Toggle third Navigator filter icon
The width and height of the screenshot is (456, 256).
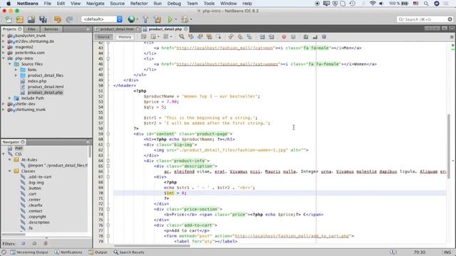(46, 243)
